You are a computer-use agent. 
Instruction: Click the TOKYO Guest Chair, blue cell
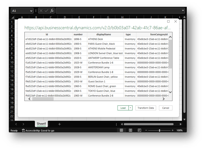[105, 91]
